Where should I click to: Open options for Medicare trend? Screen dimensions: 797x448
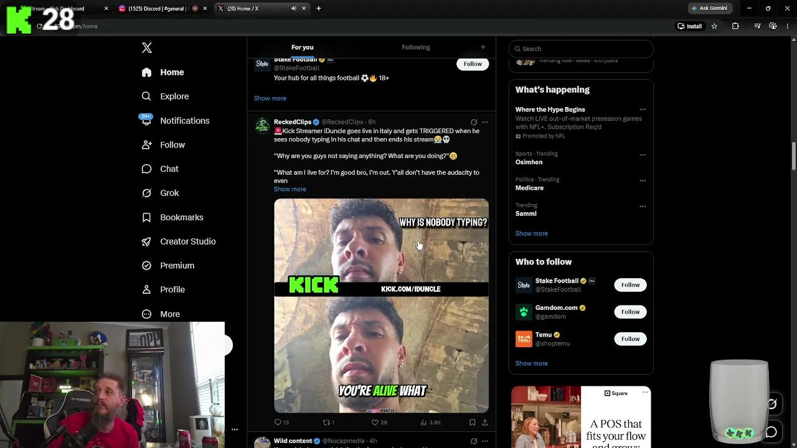tap(643, 180)
